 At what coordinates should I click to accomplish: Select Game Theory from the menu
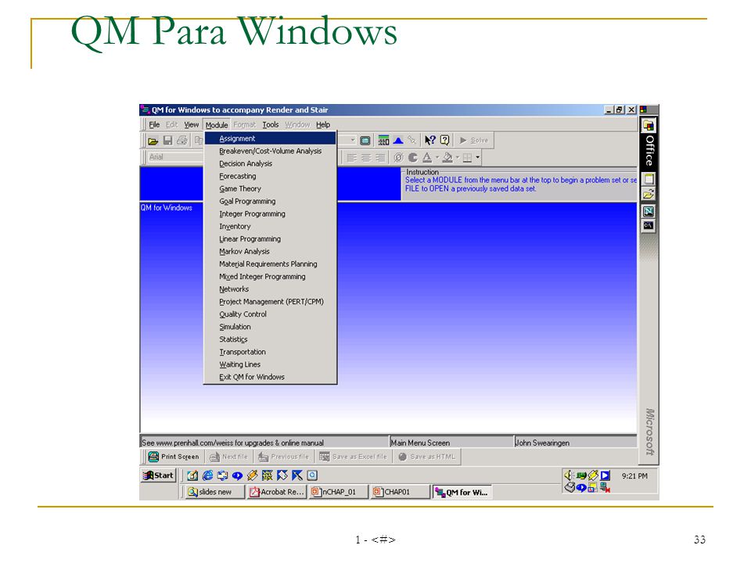pyautogui.click(x=270, y=188)
